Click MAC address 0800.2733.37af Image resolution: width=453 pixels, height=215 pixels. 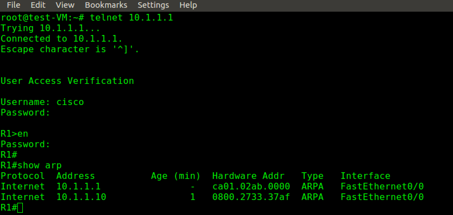(251, 197)
